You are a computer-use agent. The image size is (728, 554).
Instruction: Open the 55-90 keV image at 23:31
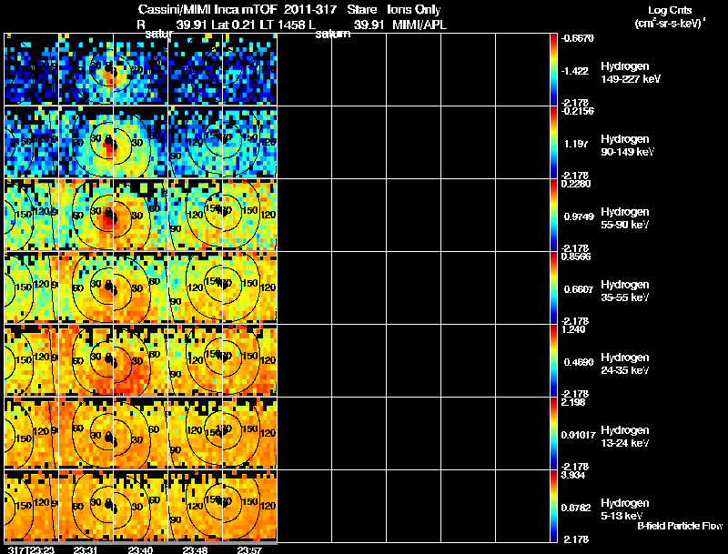[x=86, y=215]
